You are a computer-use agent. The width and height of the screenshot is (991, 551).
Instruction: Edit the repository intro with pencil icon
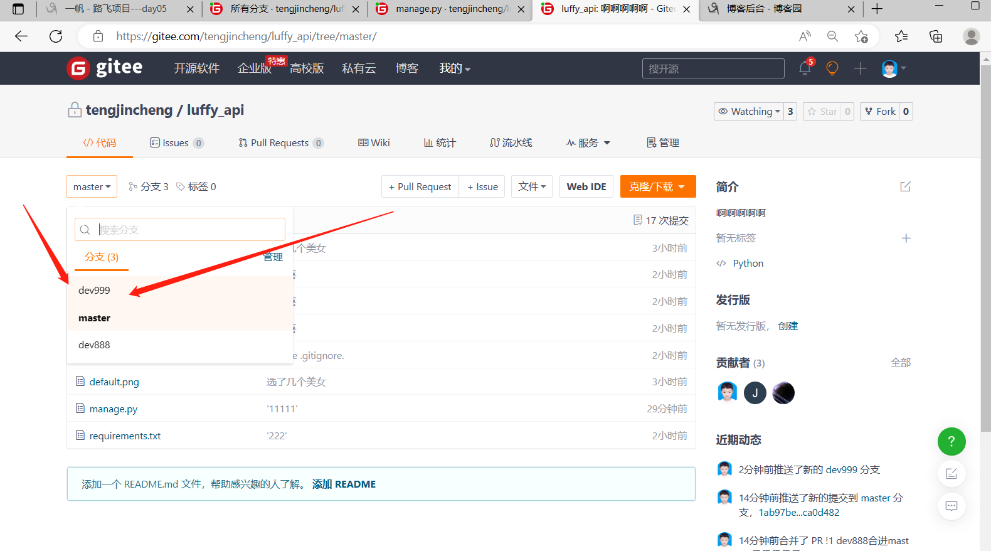(905, 186)
